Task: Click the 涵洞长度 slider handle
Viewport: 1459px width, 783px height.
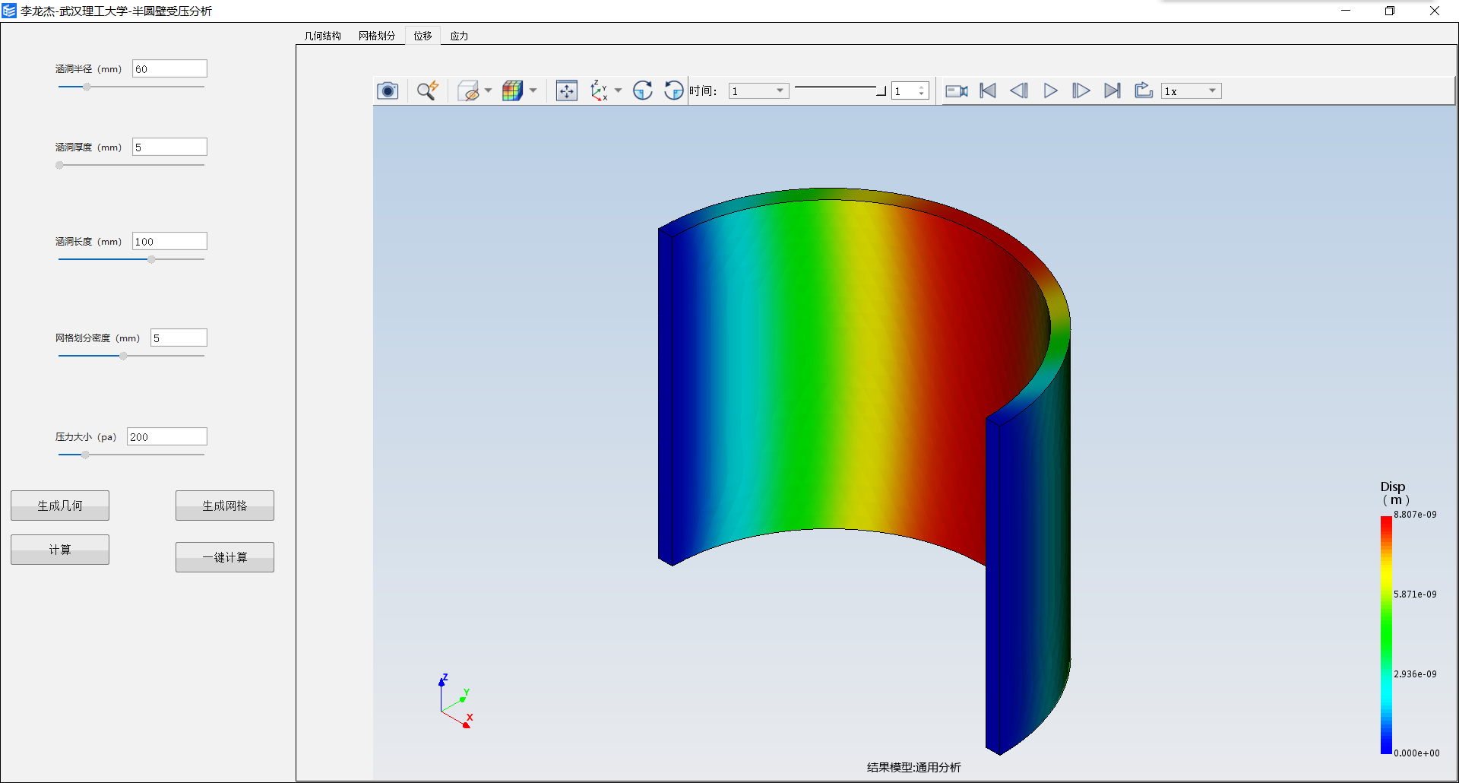Action: point(151,259)
